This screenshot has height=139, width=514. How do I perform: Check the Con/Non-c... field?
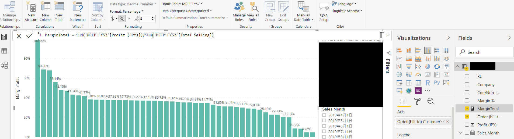tap(467, 92)
